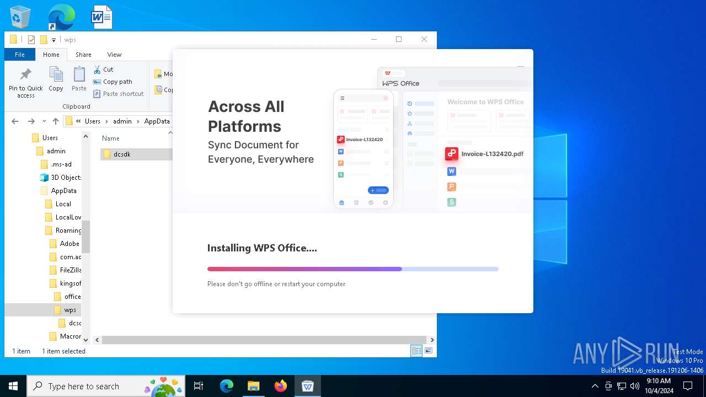Switch to large icons view layout
The image size is (706, 397).
429,351
